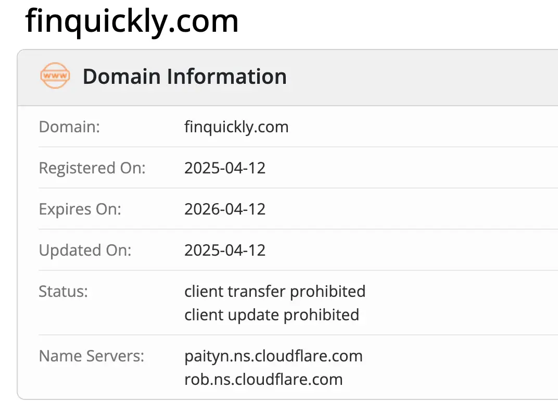Click the Expires On label
This screenshot has width=558, height=401.
[80, 209]
